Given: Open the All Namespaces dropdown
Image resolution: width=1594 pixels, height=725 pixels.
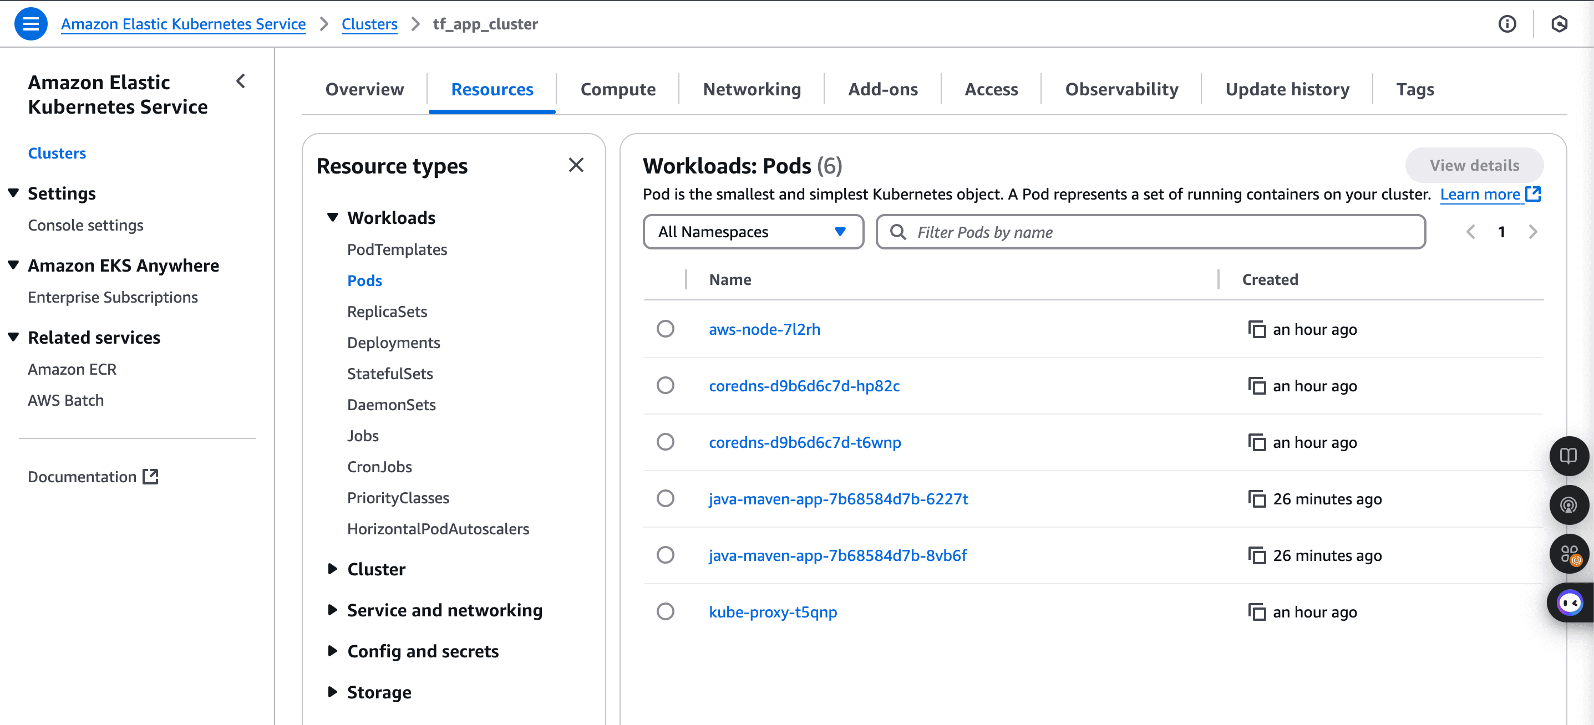Looking at the screenshot, I should tap(753, 231).
